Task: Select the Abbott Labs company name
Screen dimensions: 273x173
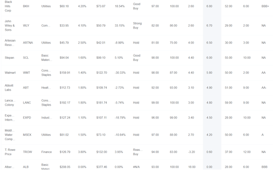Action: (x=9, y=88)
